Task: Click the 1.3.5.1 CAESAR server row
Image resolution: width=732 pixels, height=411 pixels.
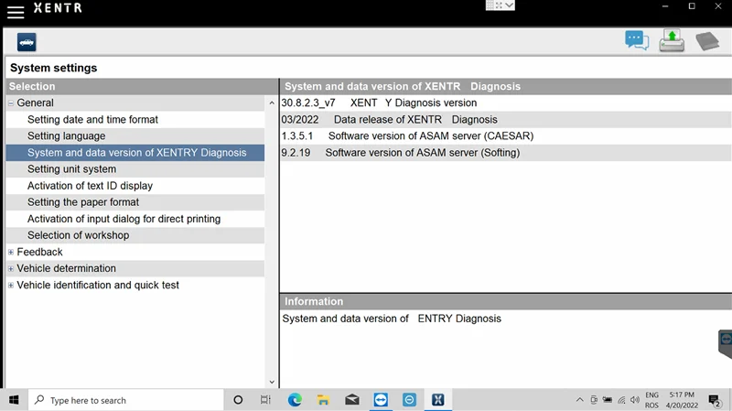Action: click(506, 135)
